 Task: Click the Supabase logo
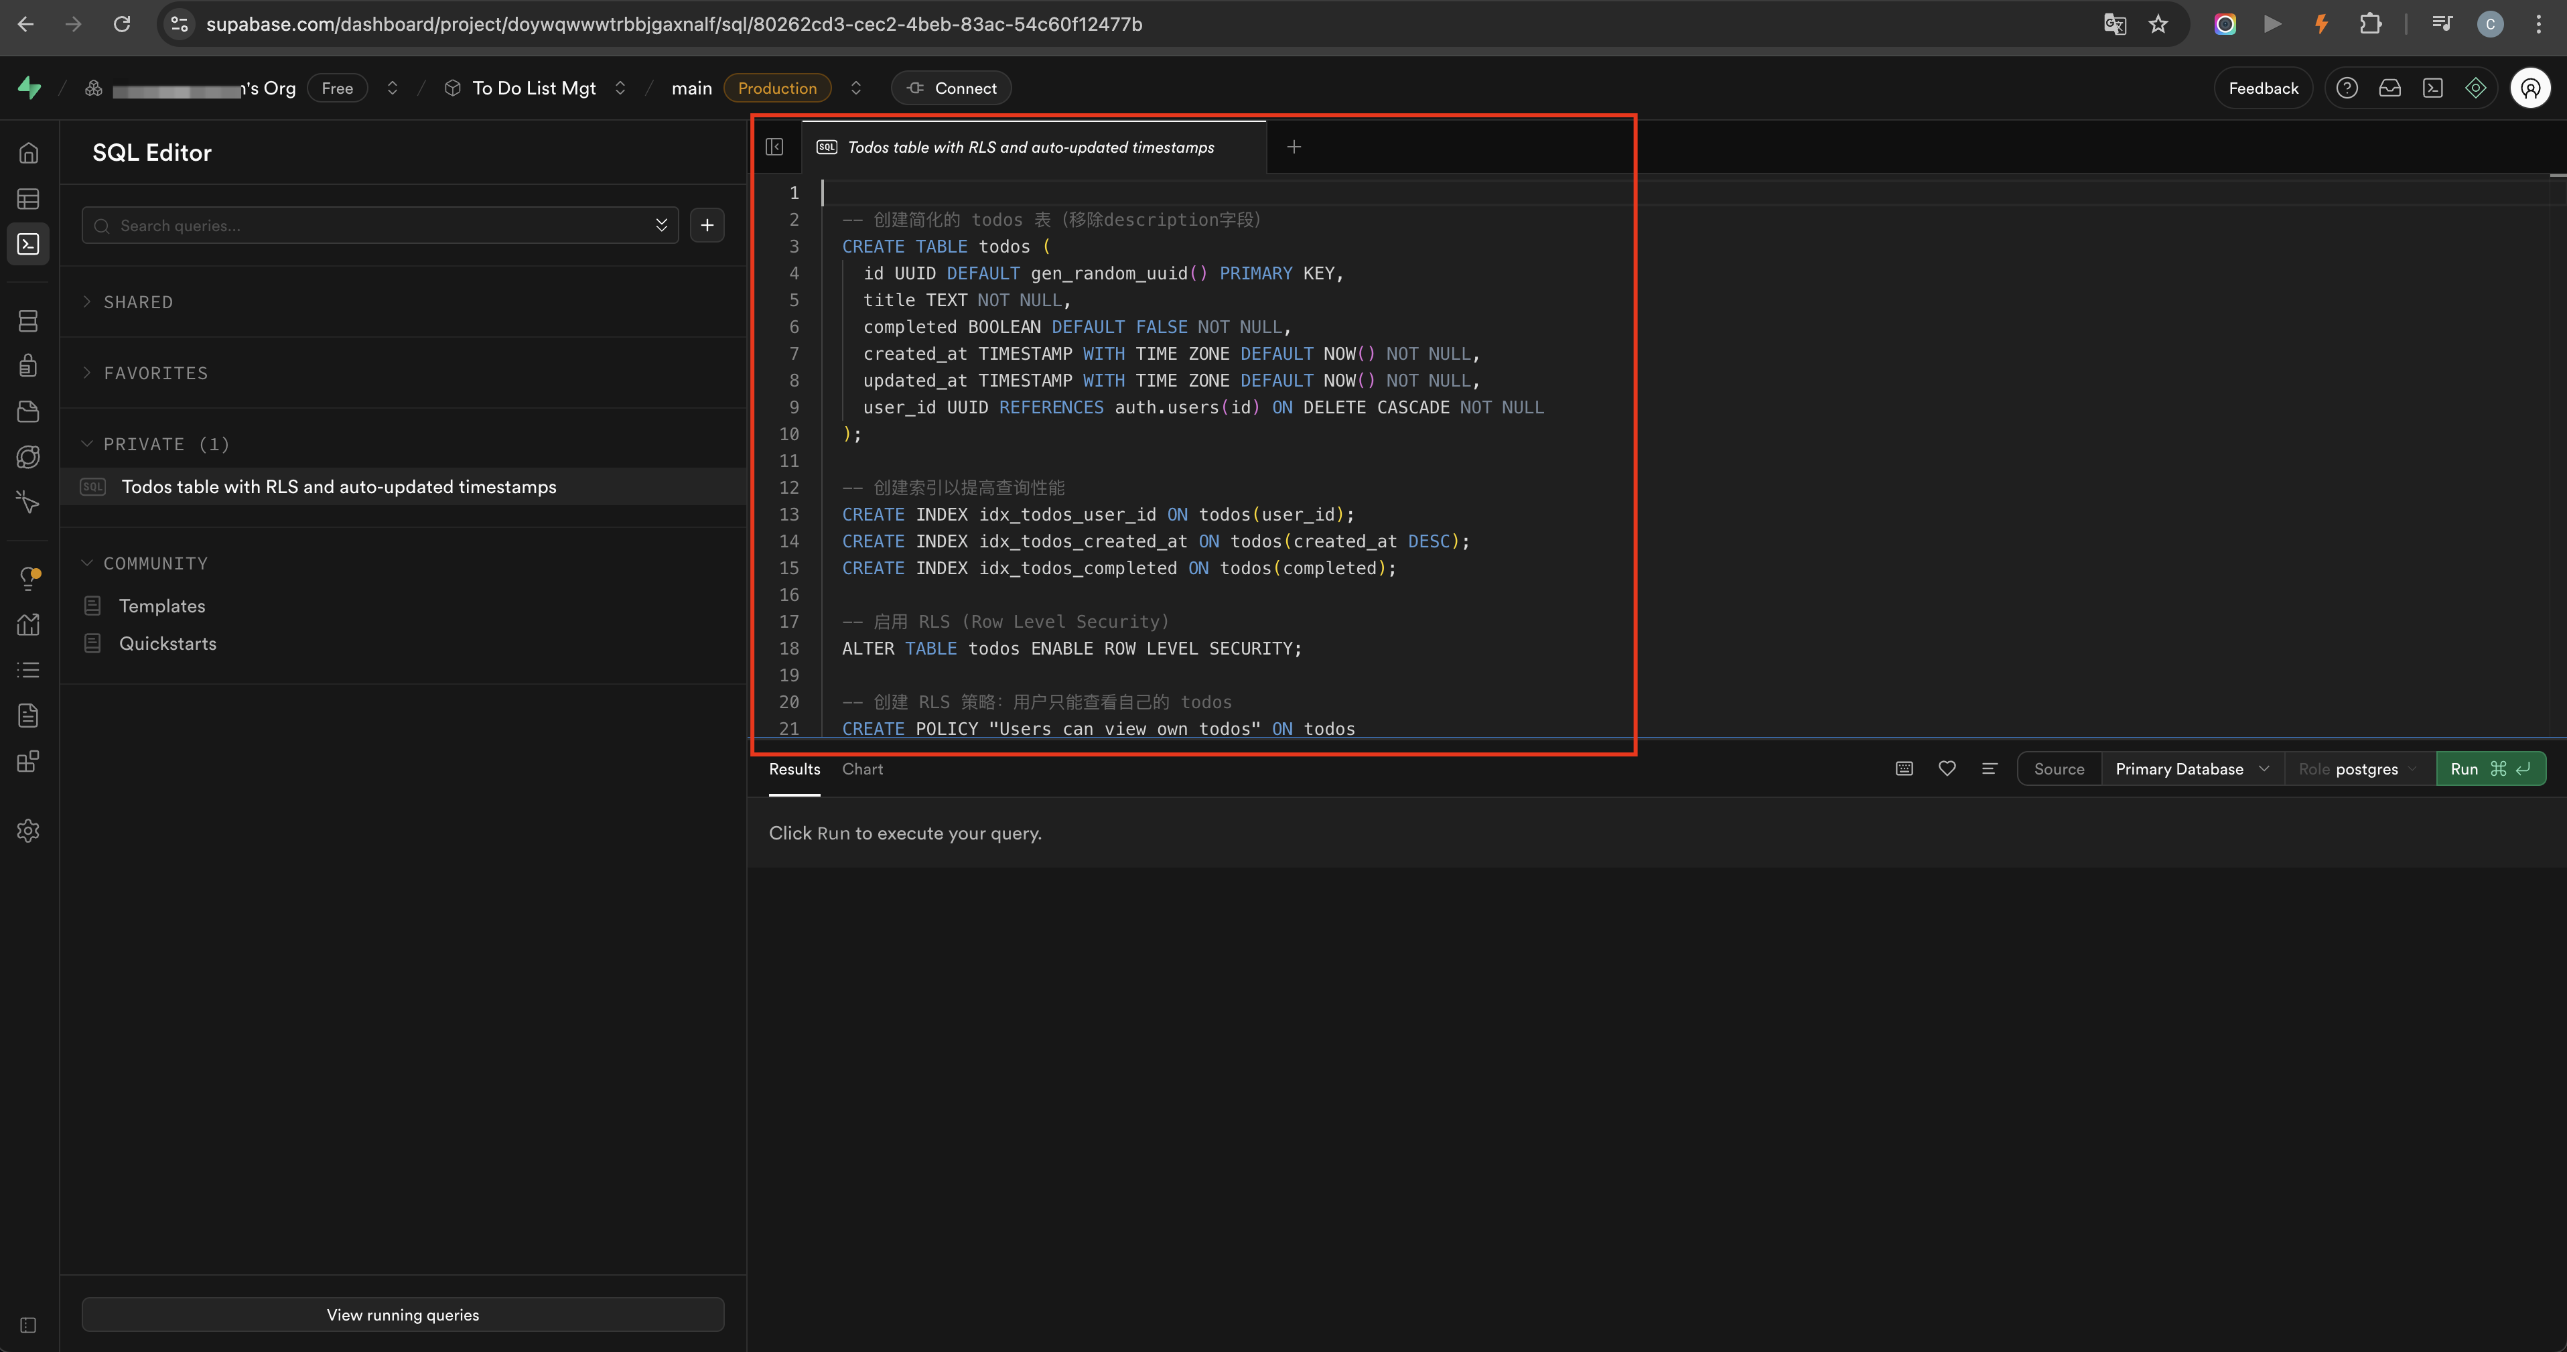click(30, 88)
